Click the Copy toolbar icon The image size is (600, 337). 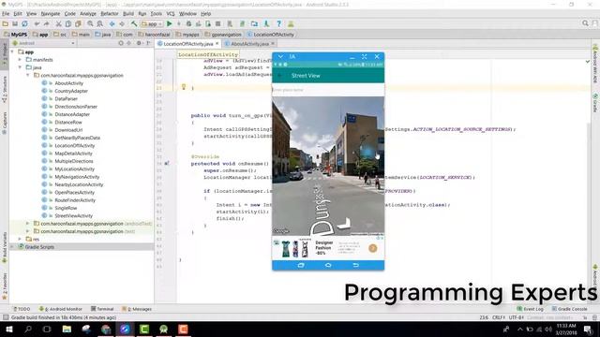[x=68, y=23]
